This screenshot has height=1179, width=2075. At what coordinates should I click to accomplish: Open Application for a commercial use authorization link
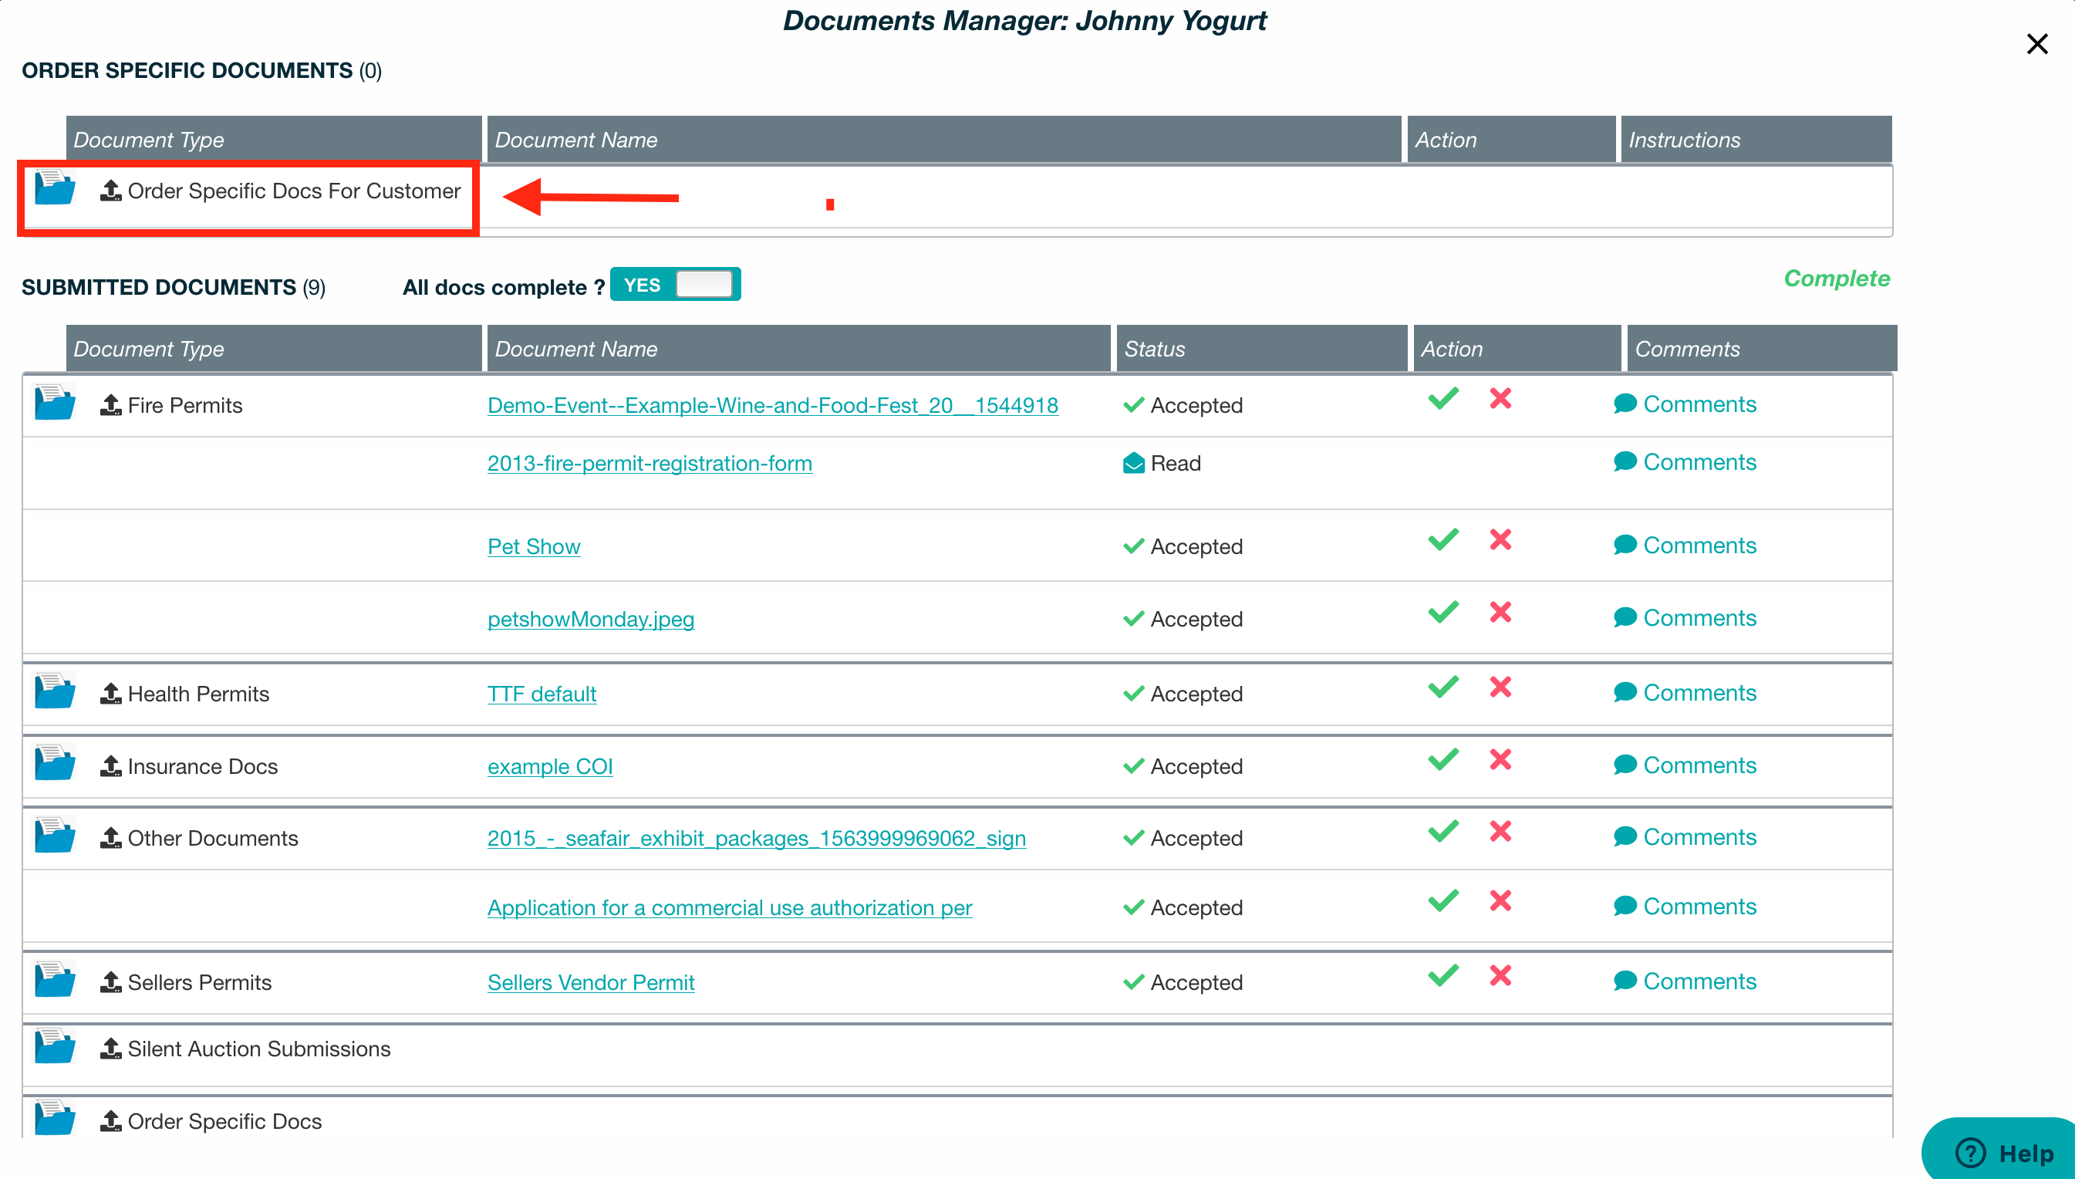[730, 907]
